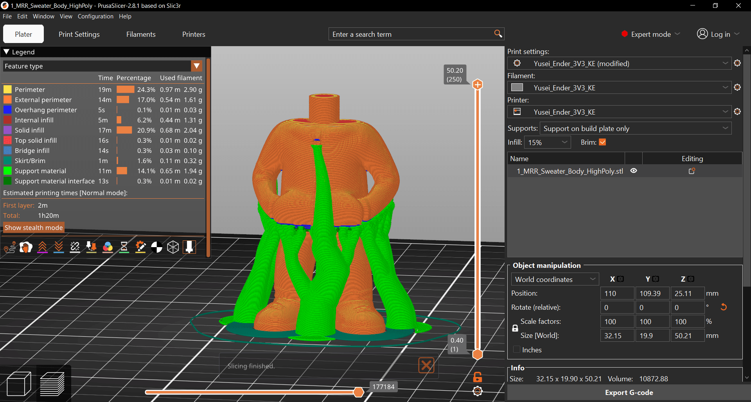
Task: Open the Printer profile dropdown
Action: 620,112
